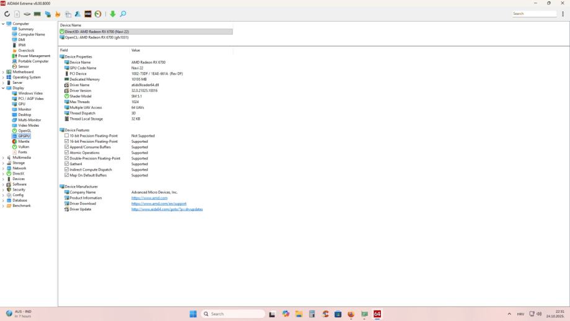Toggle Atomic Operations checkbox

[66, 153]
